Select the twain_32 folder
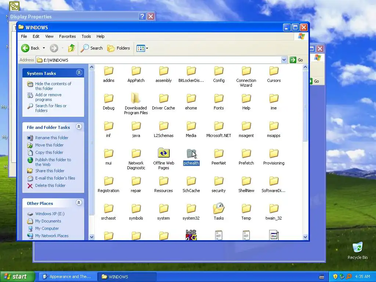 [274, 212]
